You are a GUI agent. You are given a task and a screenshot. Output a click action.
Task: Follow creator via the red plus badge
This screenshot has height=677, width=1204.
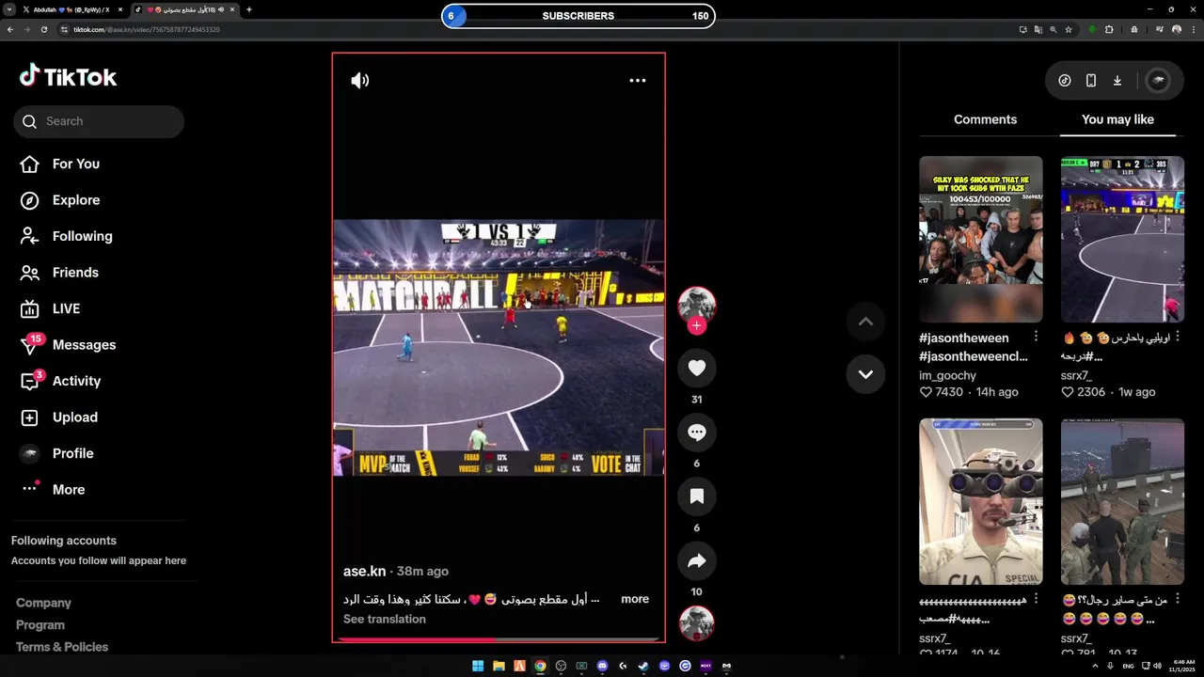coord(697,325)
